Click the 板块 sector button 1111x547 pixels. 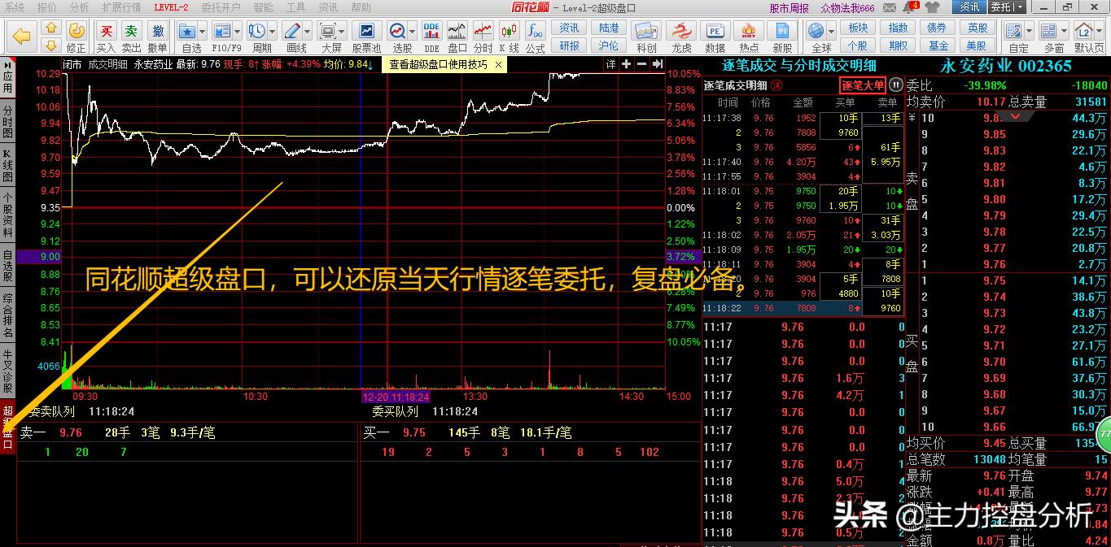(x=858, y=28)
